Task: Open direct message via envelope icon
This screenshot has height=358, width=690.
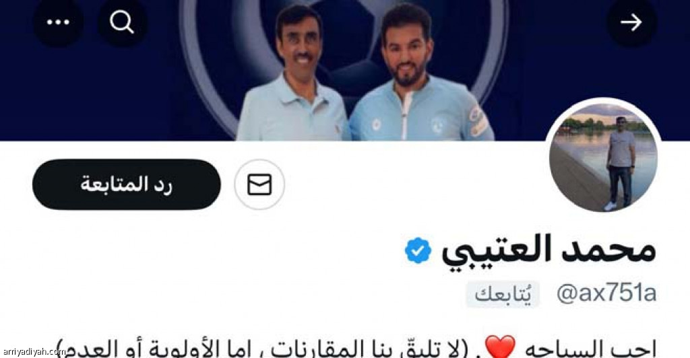Action: point(259,184)
